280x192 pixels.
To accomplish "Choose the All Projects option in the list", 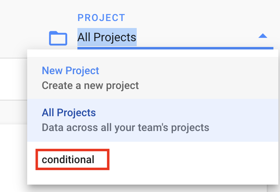I will tap(69, 112).
